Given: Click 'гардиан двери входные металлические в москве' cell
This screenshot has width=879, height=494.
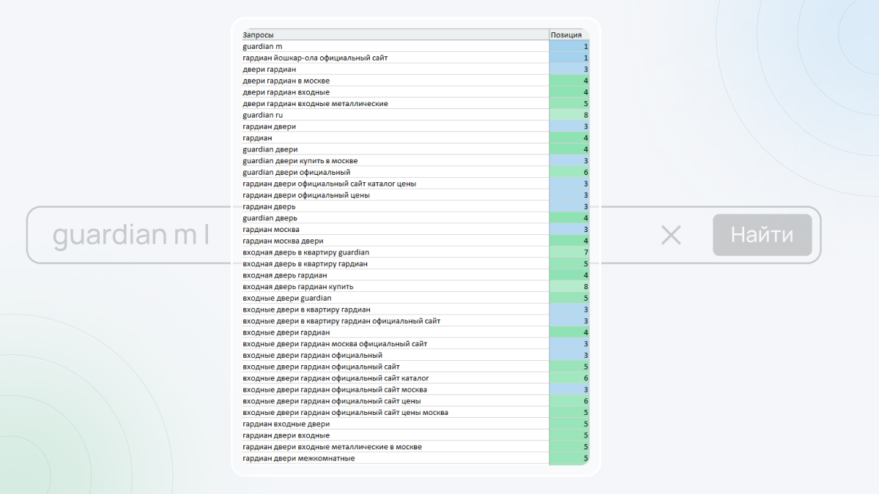Looking at the screenshot, I should 396,446.
